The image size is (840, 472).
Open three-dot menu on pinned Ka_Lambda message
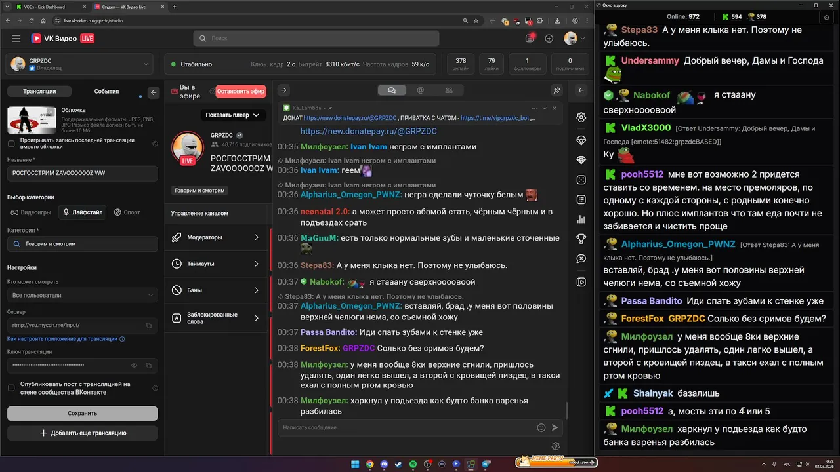click(x=535, y=108)
